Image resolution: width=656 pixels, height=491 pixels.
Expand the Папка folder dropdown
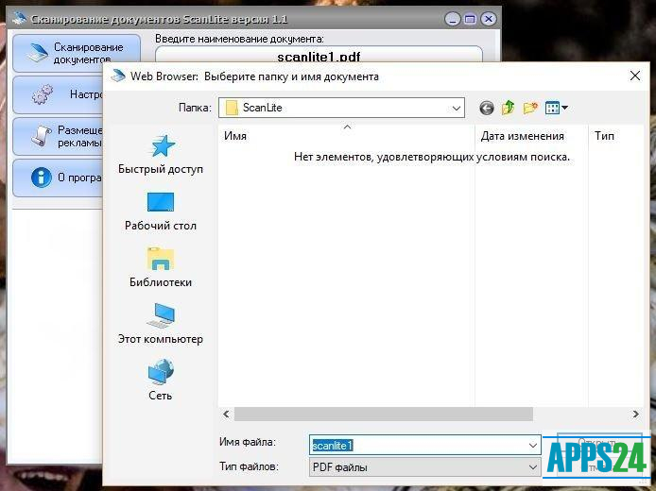(x=456, y=108)
